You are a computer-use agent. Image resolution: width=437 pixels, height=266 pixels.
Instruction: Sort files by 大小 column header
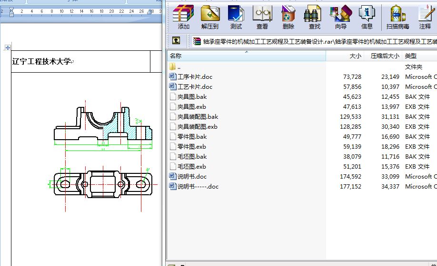click(x=345, y=56)
